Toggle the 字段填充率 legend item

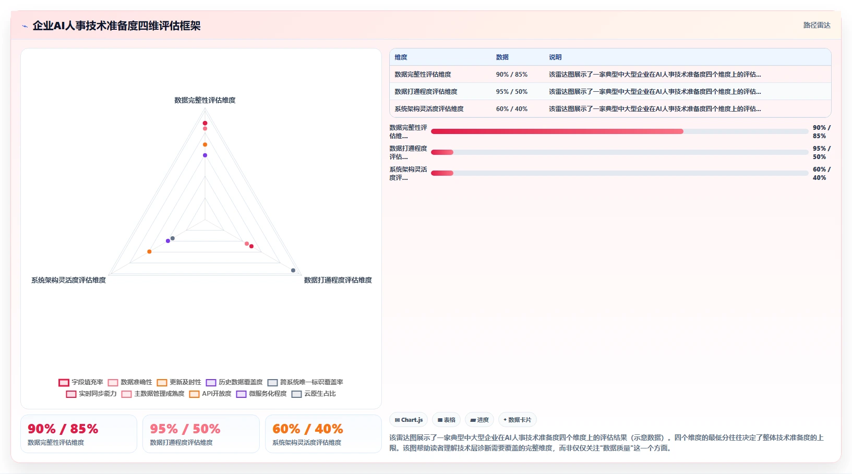point(81,382)
